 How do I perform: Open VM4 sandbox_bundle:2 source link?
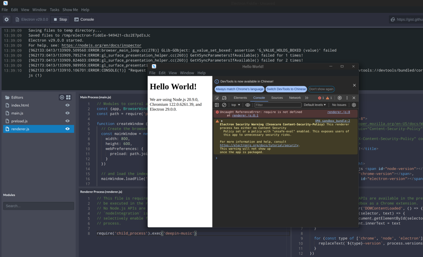click(333, 121)
